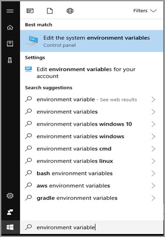Select 'bash environment variables' suggestion
The height and width of the screenshot is (237, 165).
[92, 174]
